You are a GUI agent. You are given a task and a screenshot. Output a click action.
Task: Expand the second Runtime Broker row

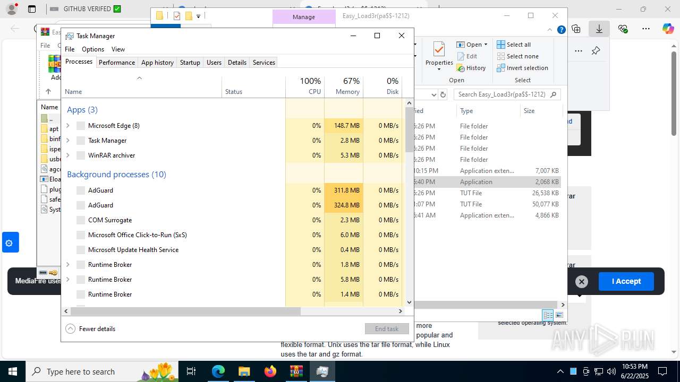[67, 280]
